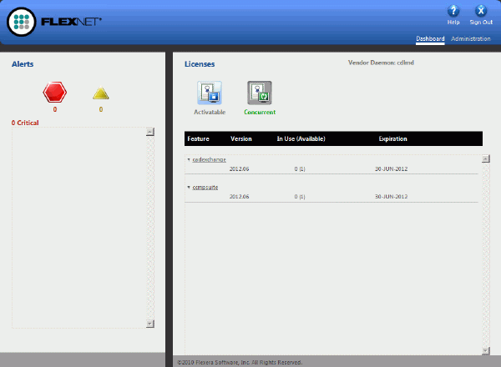Click the warning alerts count 0
The image size is (501, 367).
point(101,109)
